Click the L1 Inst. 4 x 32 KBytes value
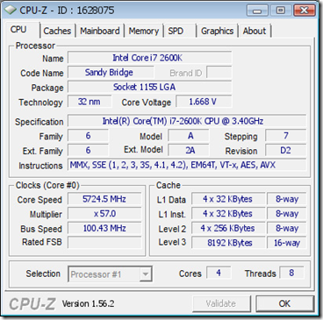Image resolution: width=323 pixels, height=320 pixels. [228, 214]
